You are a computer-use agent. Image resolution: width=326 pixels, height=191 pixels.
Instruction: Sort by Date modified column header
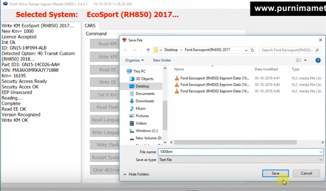pyautogui.click(x=266, y=69)
